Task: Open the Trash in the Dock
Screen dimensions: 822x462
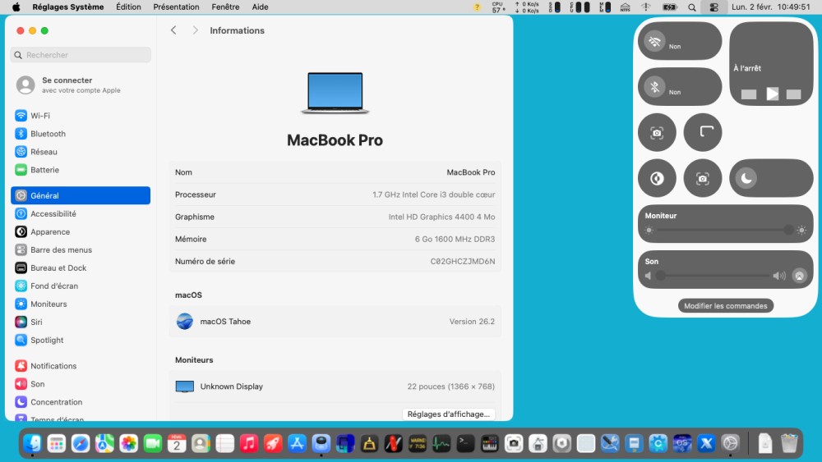Action: coord(789,444)
